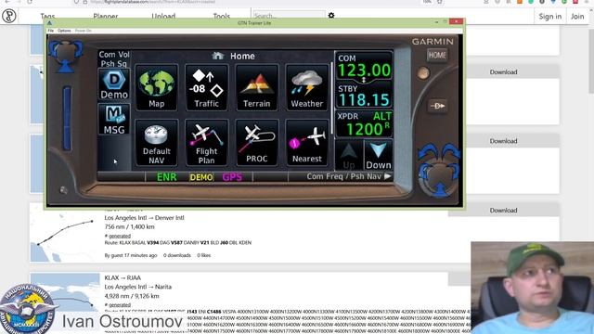Open the Options menu in GTN Trainer

64,31
